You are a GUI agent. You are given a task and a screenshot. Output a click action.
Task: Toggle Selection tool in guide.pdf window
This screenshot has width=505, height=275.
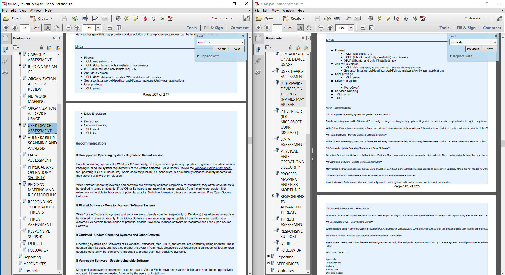pyautogui.click(x=300, y=28)
